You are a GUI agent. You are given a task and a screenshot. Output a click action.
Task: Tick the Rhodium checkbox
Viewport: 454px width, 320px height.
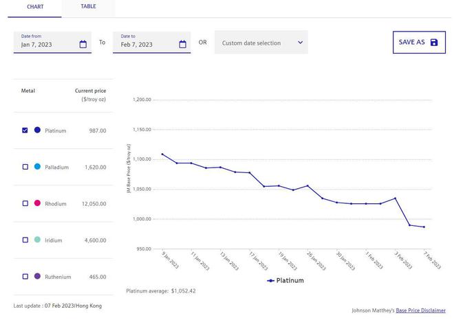coord(25,203)
